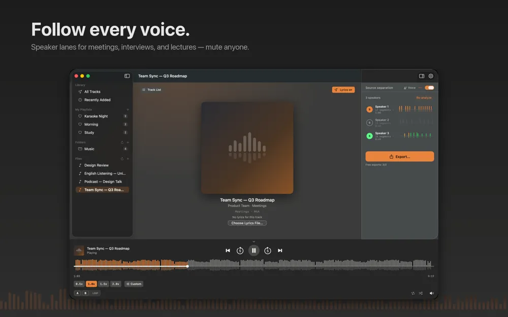Set loop point A

(77, 293)
